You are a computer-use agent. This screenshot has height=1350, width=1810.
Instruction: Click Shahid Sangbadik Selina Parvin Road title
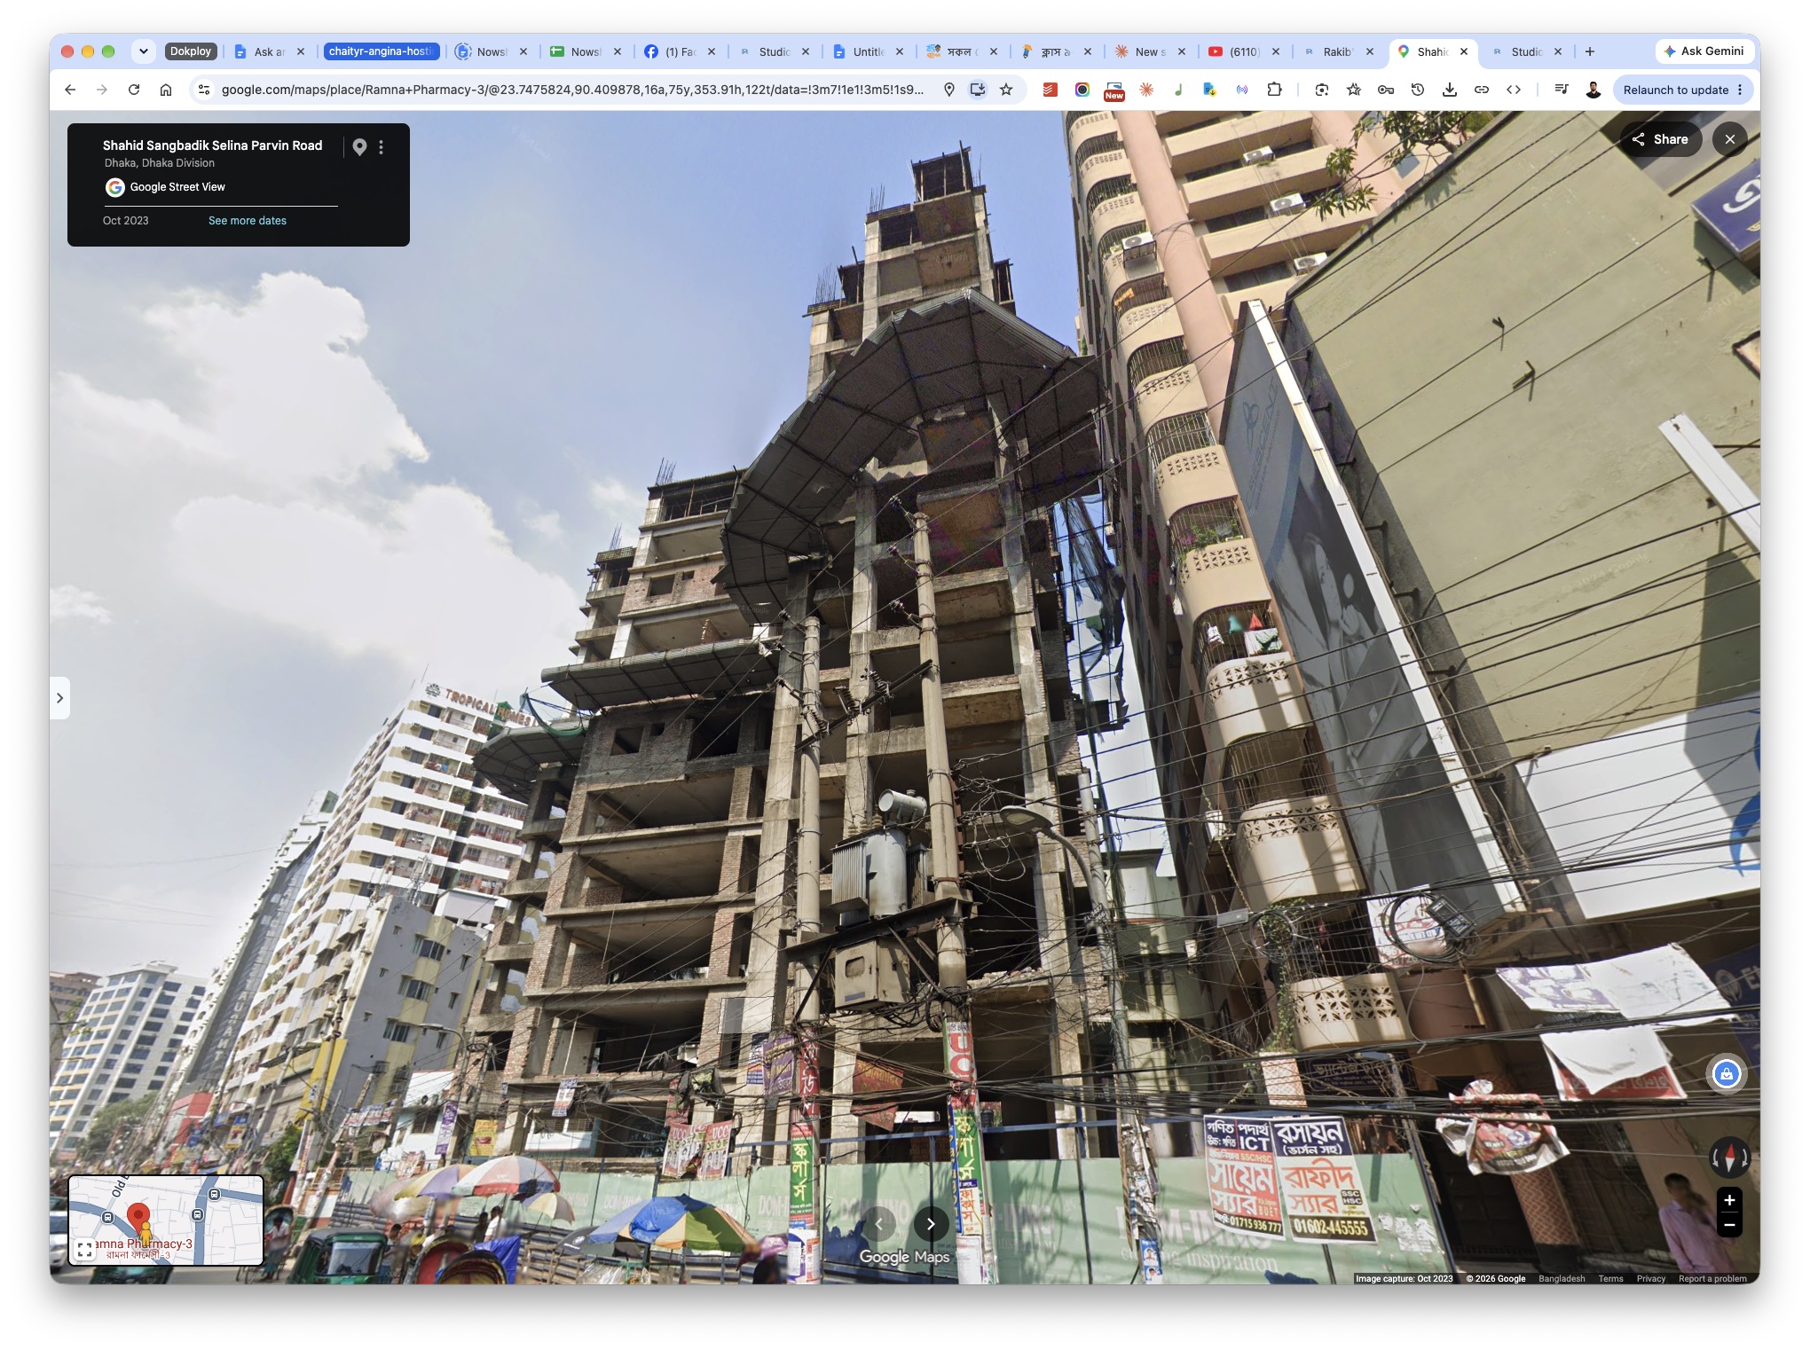(212, 145)
